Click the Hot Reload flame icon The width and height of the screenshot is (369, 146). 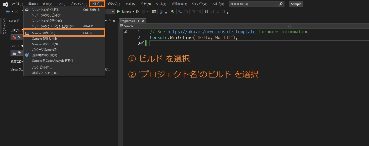point(144,12)
